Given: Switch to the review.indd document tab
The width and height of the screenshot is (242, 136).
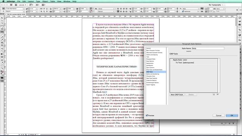Looking at the screenshot, I should 15,14.
